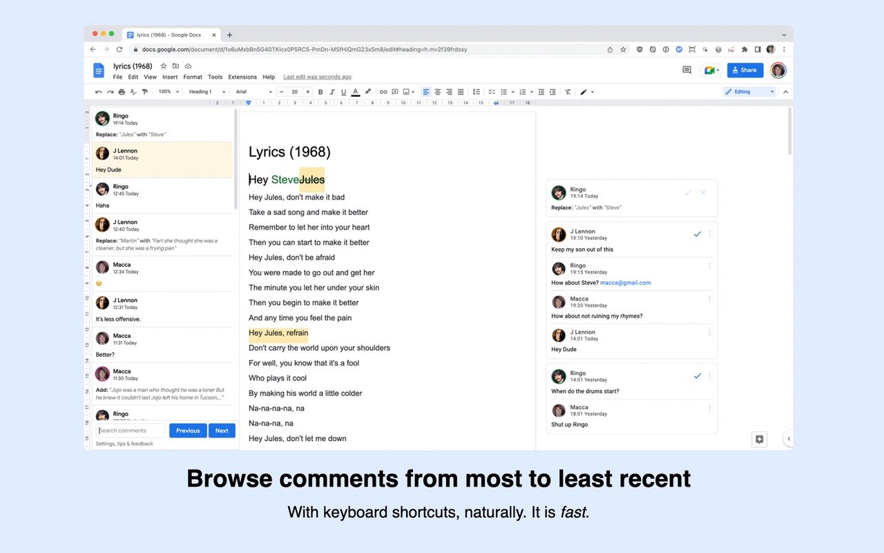Image resolution: width=884 pixels, height=553 pixels.
Task: Accept Ringo's Replace suggestion with the checkmark
Action: tap(688, 192)
